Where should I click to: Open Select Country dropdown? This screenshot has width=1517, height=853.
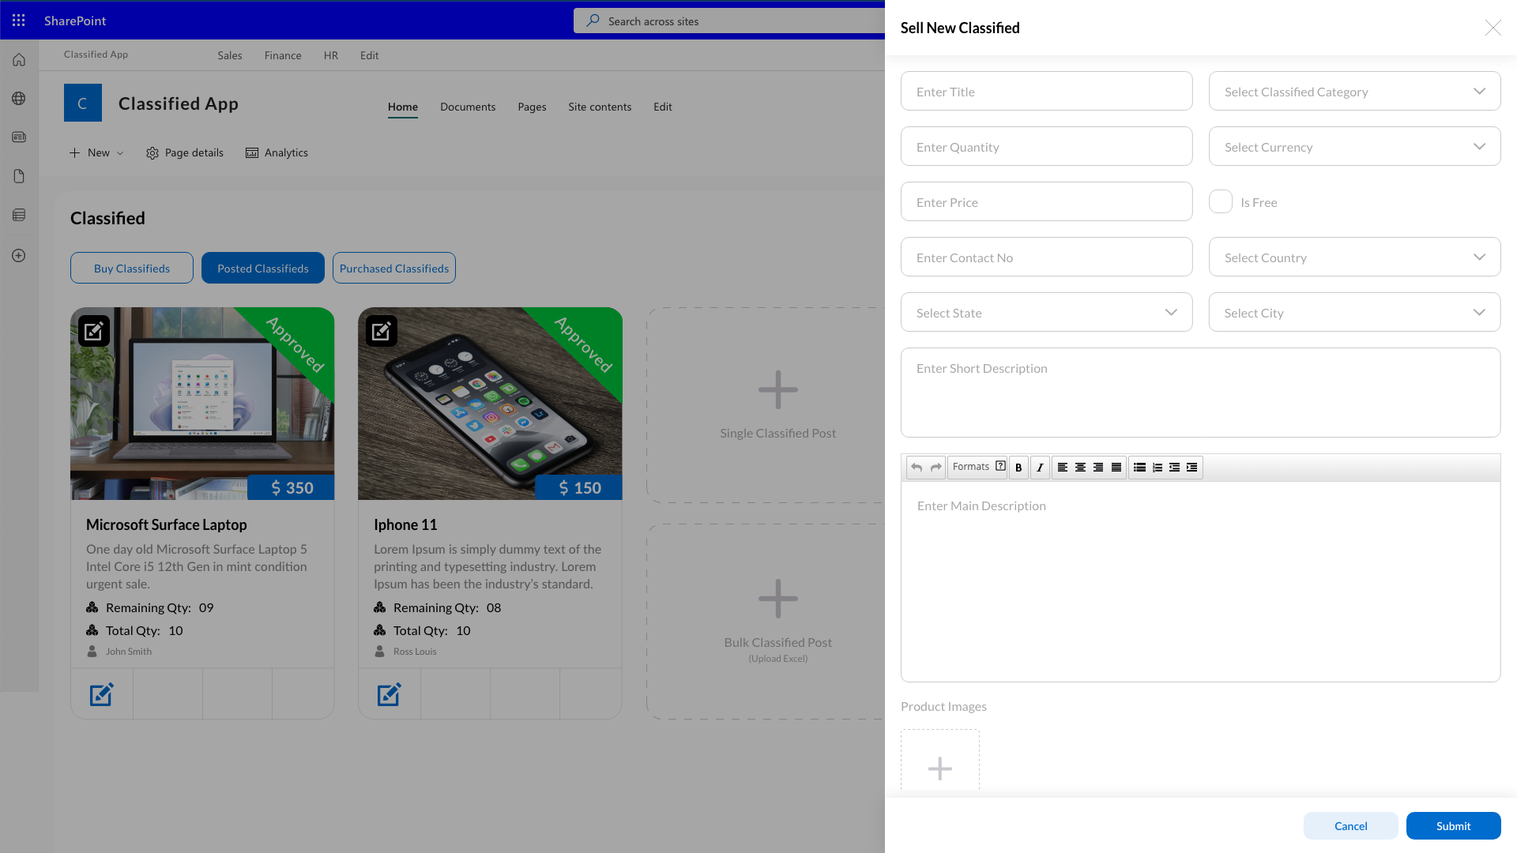1355,257
